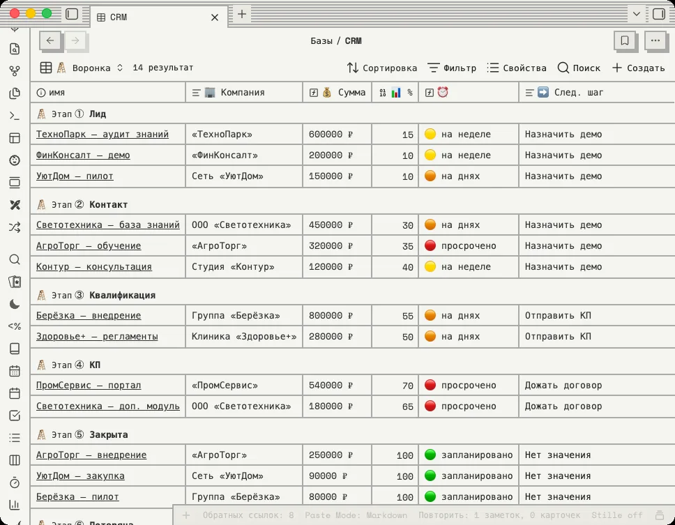
Task: Toggle the left sidebar panel icon
Action: coord(72,14)
